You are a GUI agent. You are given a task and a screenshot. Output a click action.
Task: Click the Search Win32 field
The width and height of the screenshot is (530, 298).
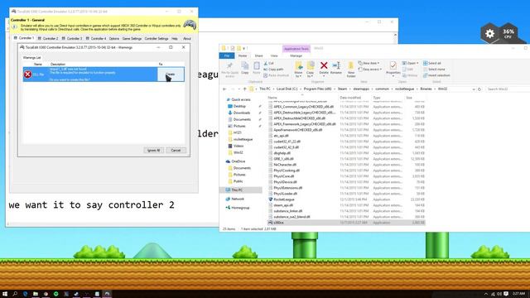[507, 89]
